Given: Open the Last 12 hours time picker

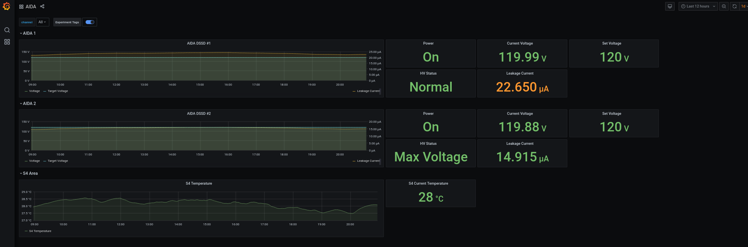Looking at the screenshot, I should pos(698,6).
